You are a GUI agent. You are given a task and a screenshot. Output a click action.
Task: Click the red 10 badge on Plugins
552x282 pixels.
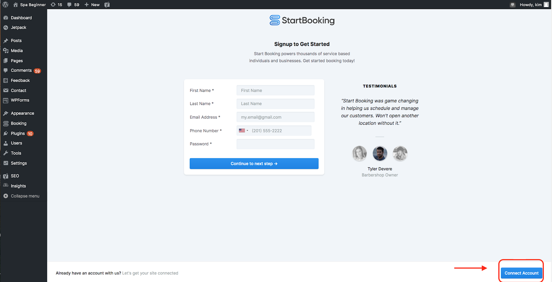point(30,134)
